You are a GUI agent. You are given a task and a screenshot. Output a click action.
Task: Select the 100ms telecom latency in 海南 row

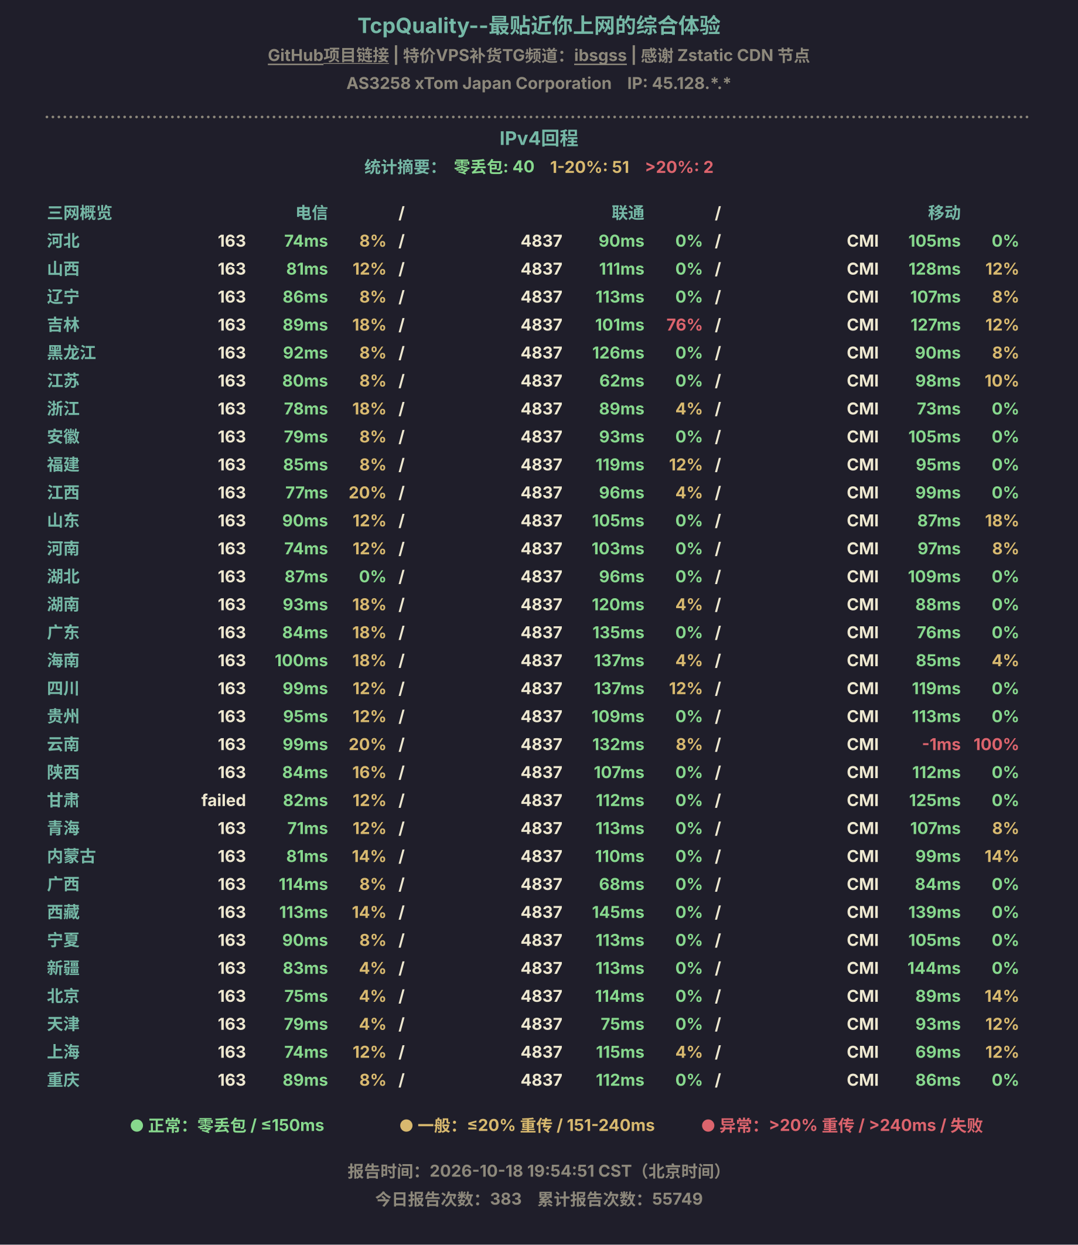[x=301, y=660]
